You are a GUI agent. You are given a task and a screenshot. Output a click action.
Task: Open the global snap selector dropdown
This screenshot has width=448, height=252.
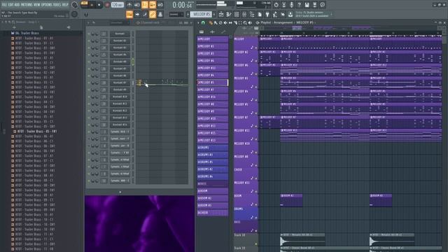pos(176,14)
